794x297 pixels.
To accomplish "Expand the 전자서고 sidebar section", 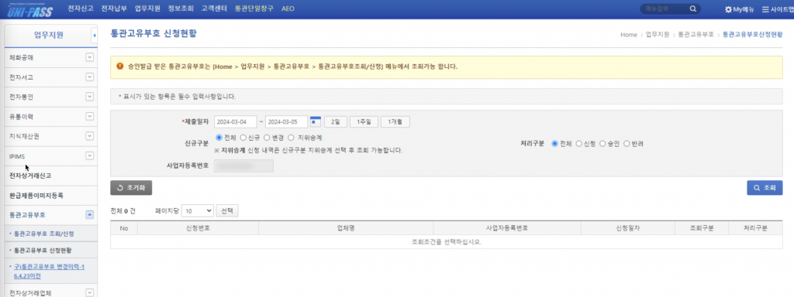I will pyautogui.click(x=90, y=77).
